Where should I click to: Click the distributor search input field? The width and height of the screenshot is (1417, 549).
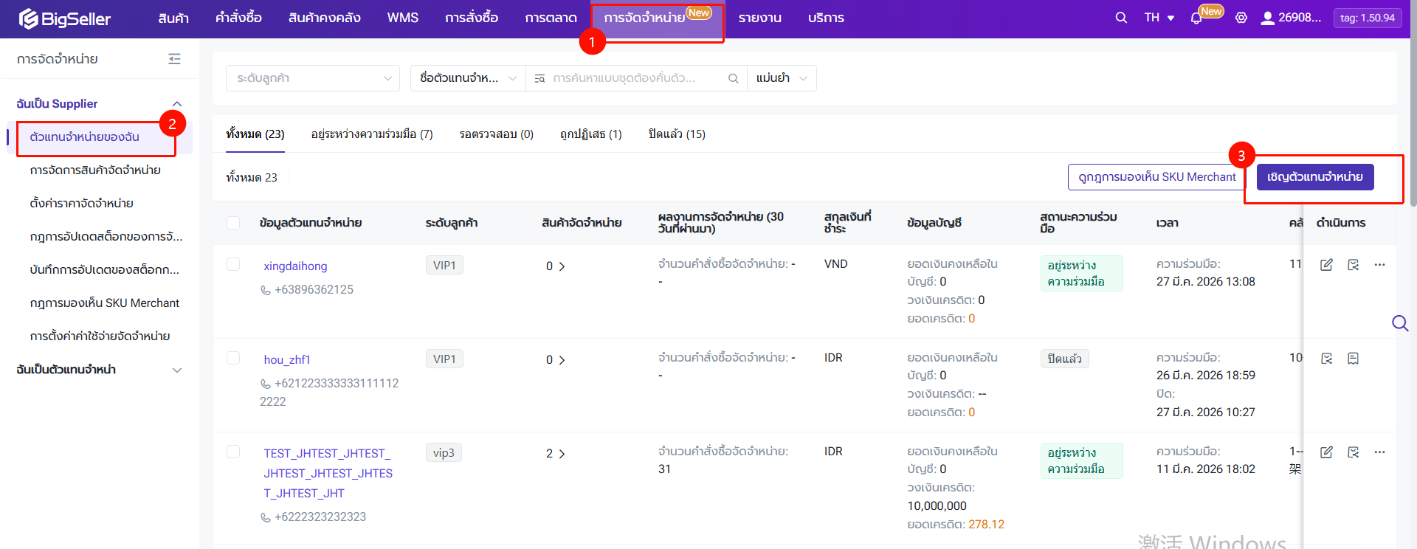[x=636, y=78]
